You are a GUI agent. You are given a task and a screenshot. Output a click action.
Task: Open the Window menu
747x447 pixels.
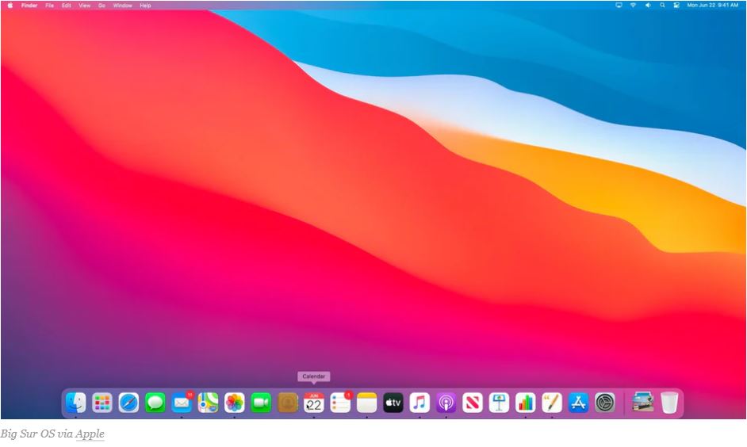point(122,6)
